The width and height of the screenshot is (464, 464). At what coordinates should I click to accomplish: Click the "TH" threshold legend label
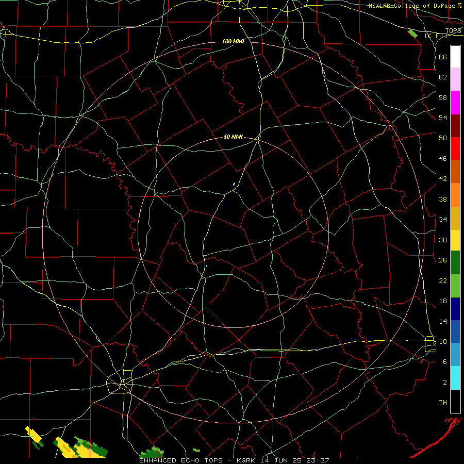443,403
